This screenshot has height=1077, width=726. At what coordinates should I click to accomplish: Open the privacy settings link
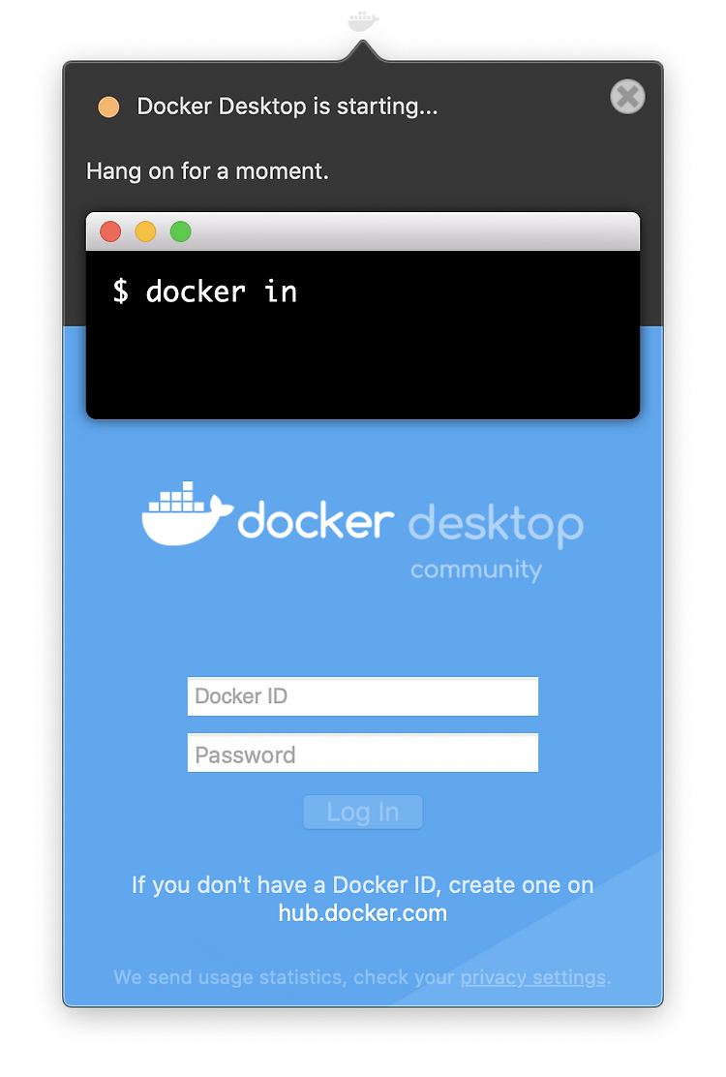pos(533,977)
